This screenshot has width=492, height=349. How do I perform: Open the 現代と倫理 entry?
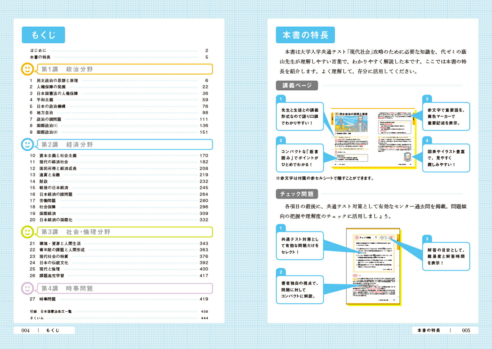click(x=119, y=269)
